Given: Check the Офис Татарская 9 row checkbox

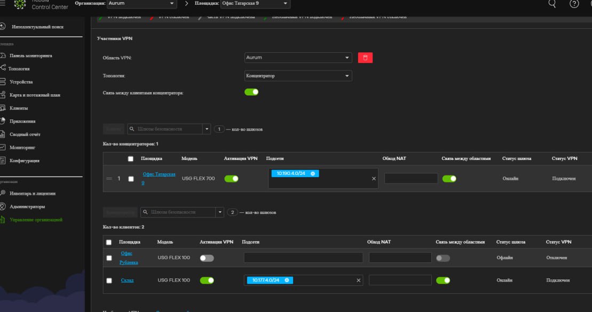Looking at the screenshot, I should (x=131, y=179).
